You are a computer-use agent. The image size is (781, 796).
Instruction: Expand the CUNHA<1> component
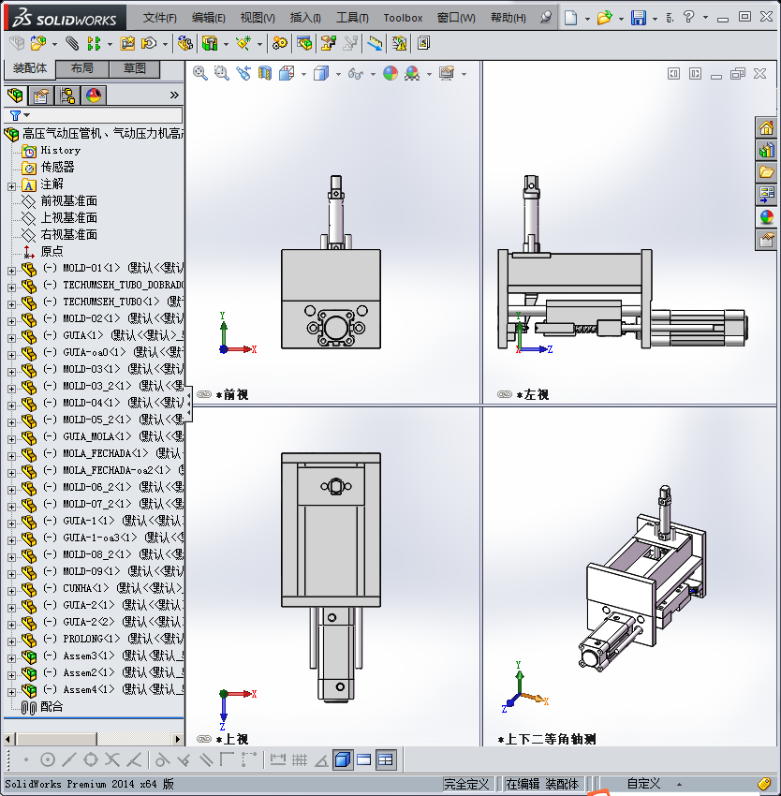(x=11, y=592)
